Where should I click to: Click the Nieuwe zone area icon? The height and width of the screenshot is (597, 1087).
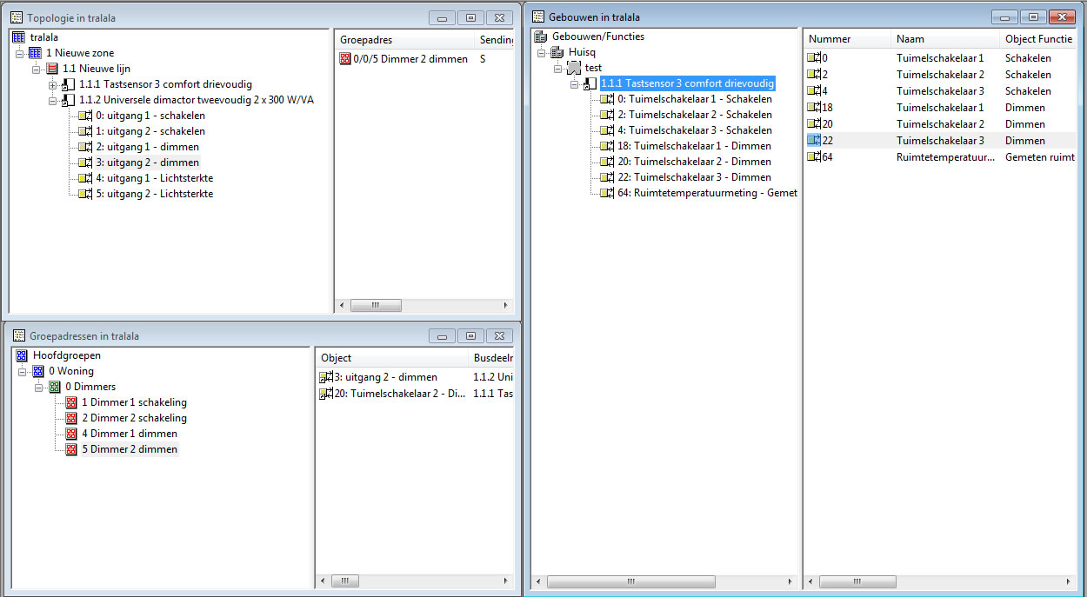click(x=36, y=53)
